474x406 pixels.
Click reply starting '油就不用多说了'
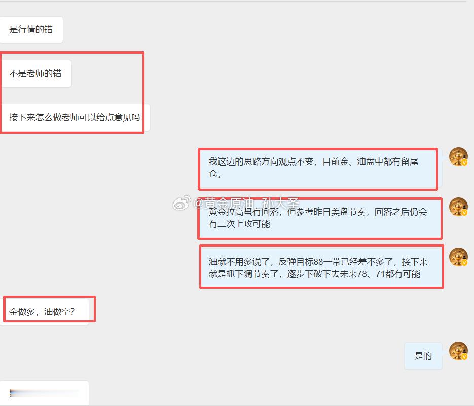click(321, 268)
